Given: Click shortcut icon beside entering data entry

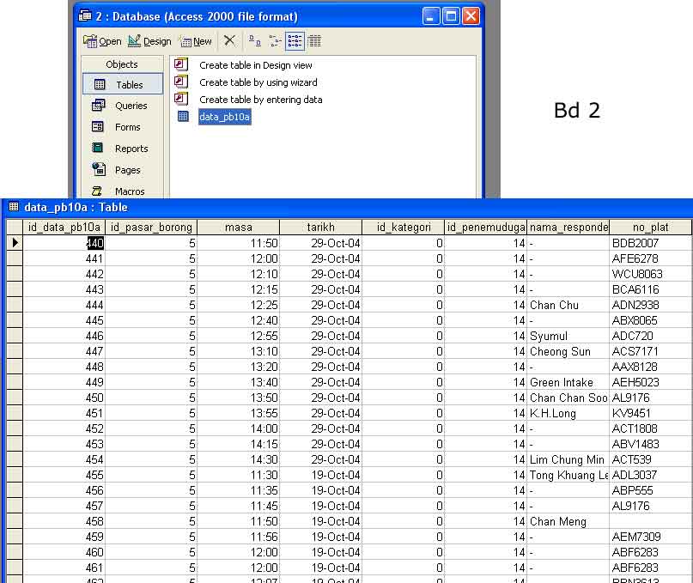Looking at the screenshot, I should (x=181, y=98).
